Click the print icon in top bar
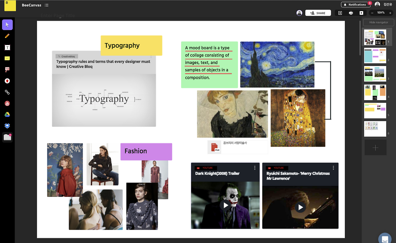396x243 pixels. click(351, 13)
